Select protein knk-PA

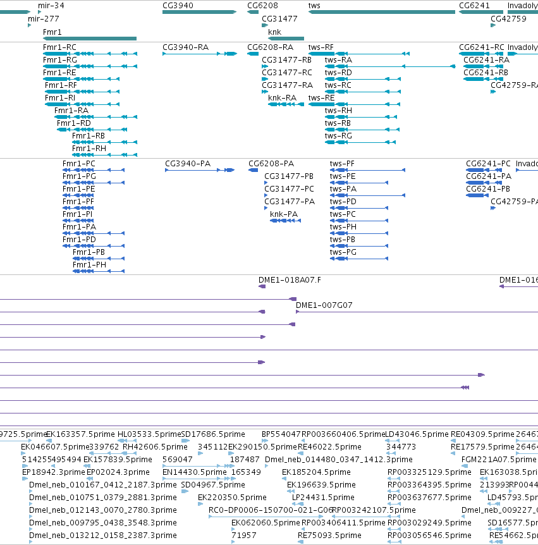tap(285, 221)
